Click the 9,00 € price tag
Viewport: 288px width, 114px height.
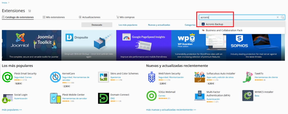point(19,84)
